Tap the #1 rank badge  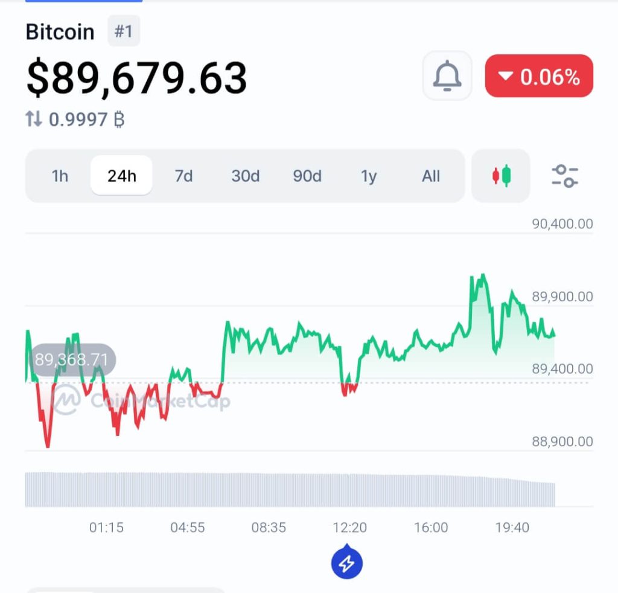(123, 31)
